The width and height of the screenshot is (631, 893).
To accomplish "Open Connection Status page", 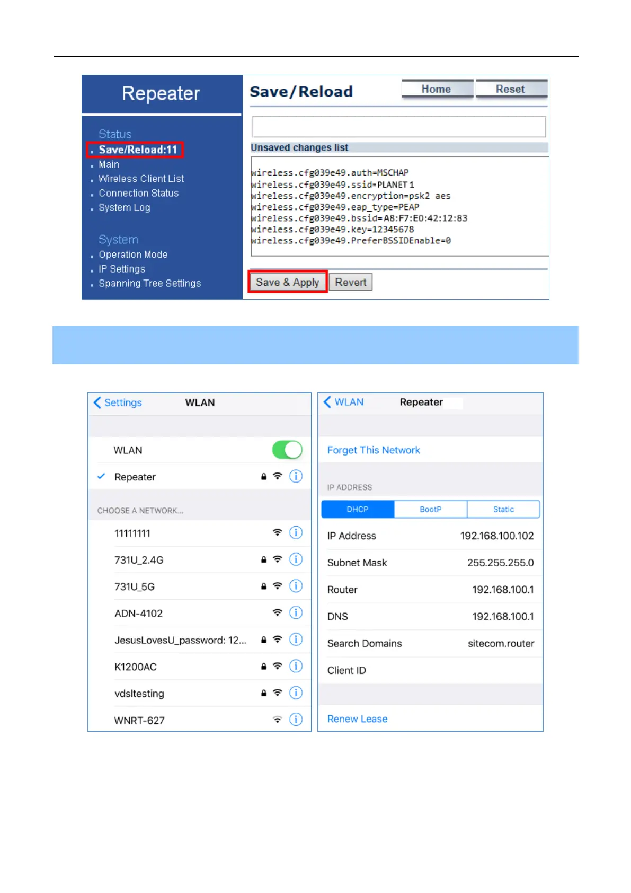I will click(138, 193).
